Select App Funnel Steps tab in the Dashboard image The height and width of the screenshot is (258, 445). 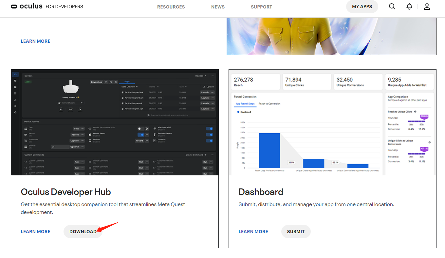coord(245,104)
